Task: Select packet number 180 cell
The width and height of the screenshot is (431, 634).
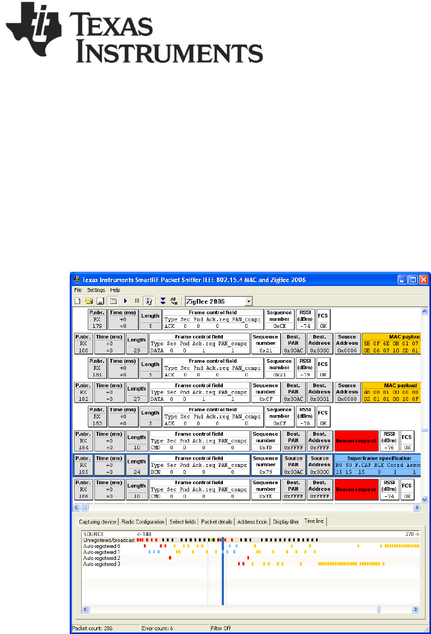Action: point(83,344)
